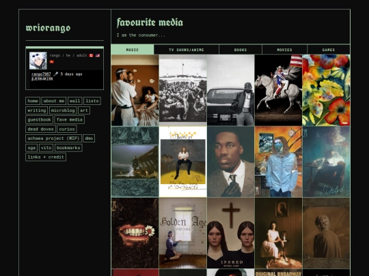The image size is (369, 276).
Task: Visit the curios page
Action: [67, 129]
